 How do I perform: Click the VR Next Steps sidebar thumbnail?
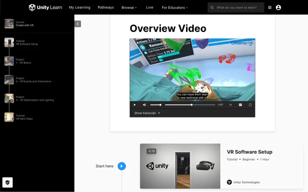tap(9, 117)
